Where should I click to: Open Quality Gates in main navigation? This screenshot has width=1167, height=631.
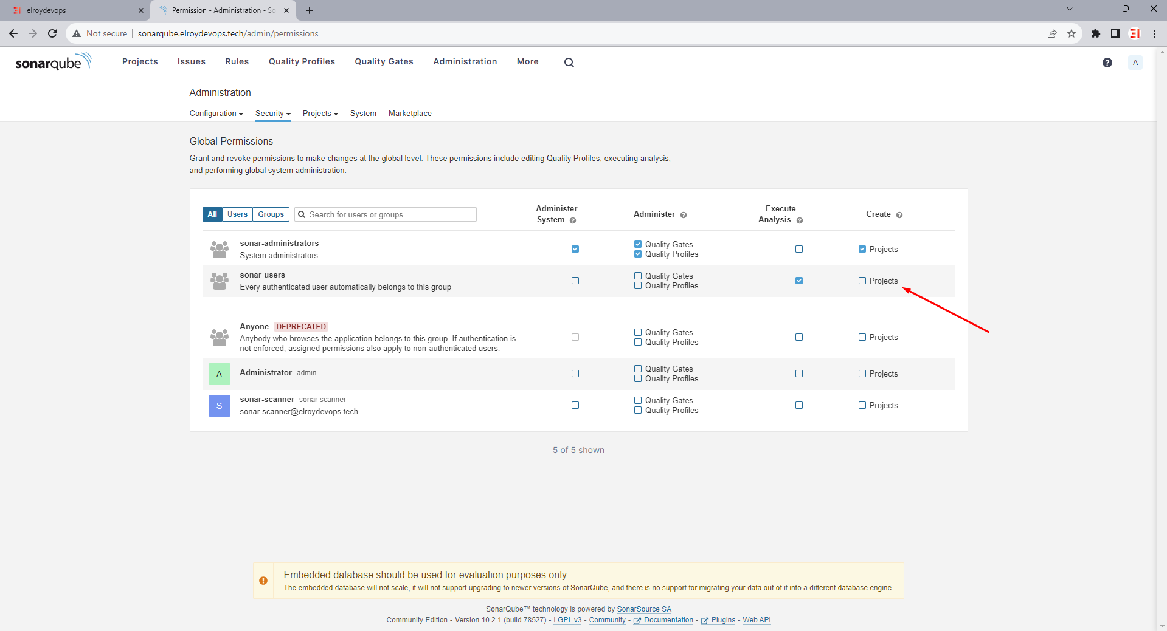point(384,62)
